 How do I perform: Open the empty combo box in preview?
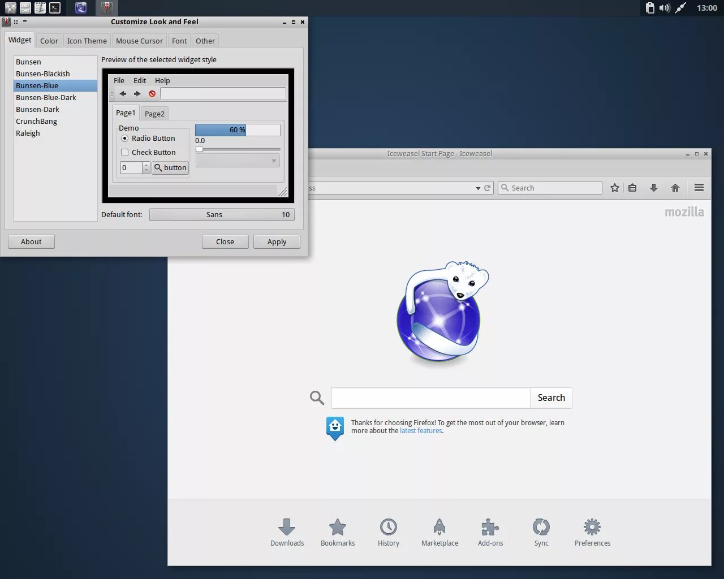point(238,161)
